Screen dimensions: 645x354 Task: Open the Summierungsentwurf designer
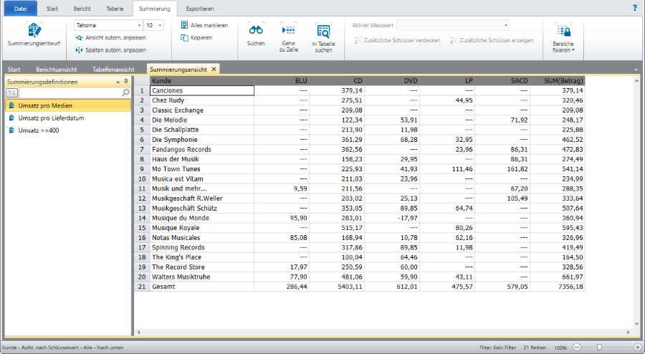[34, 36]
